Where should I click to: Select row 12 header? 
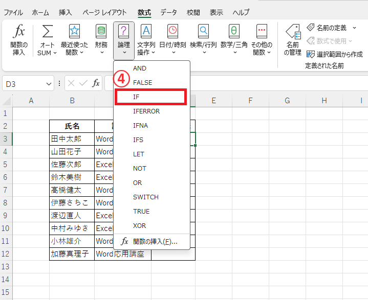pos(6,254)
